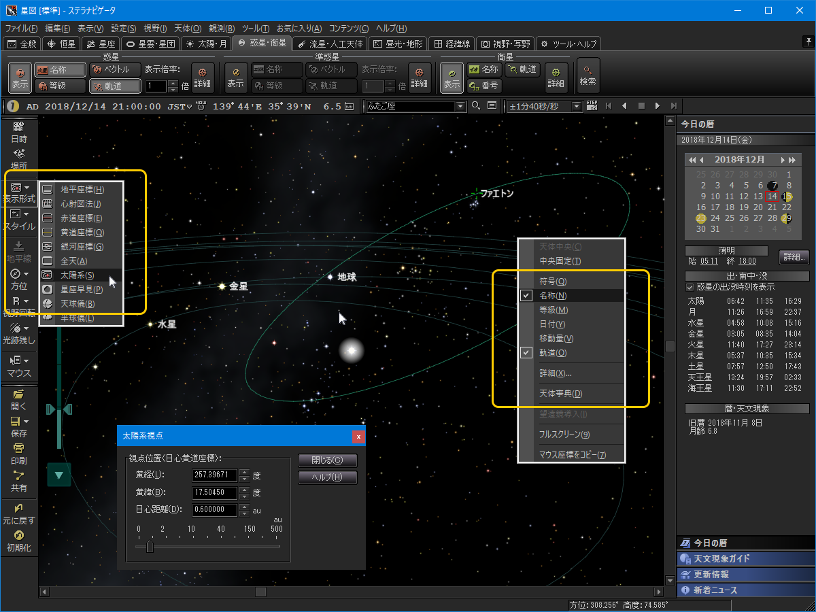Click the 検索 search icon in ribbon
Screen dimensions: 816x612
click(588, 75)
